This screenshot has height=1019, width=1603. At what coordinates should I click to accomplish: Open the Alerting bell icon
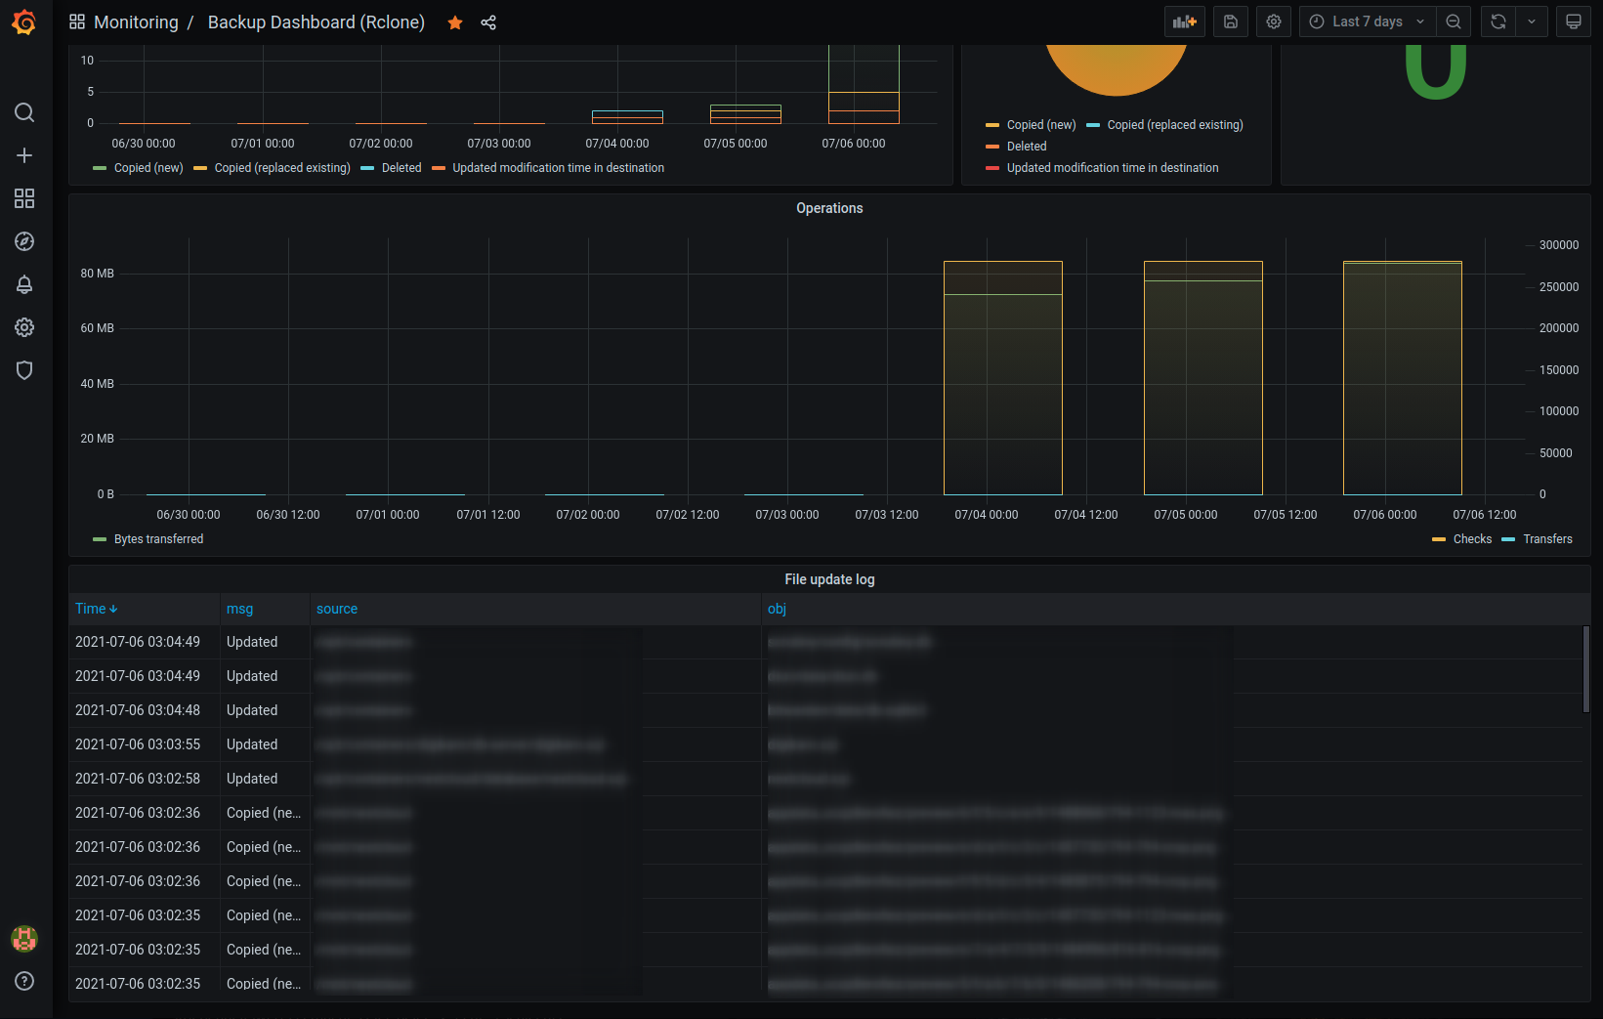24,284
